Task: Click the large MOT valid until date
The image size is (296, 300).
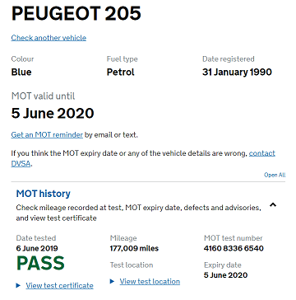Action: pos(53,113)
